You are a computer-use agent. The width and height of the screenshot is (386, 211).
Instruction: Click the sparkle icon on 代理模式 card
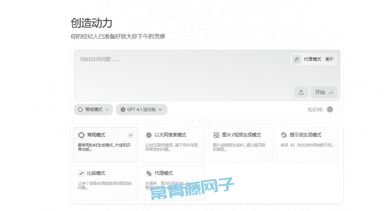[149, 174]
